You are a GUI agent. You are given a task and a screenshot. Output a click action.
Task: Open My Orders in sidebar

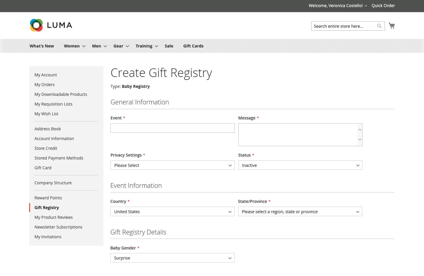[x=44, y=85]
